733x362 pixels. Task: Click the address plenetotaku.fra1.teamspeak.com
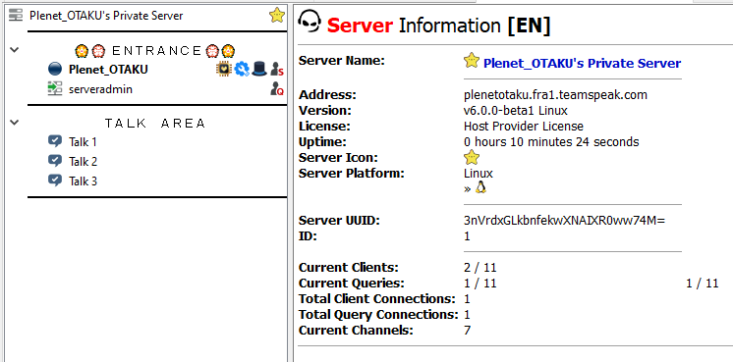(555, 95)
